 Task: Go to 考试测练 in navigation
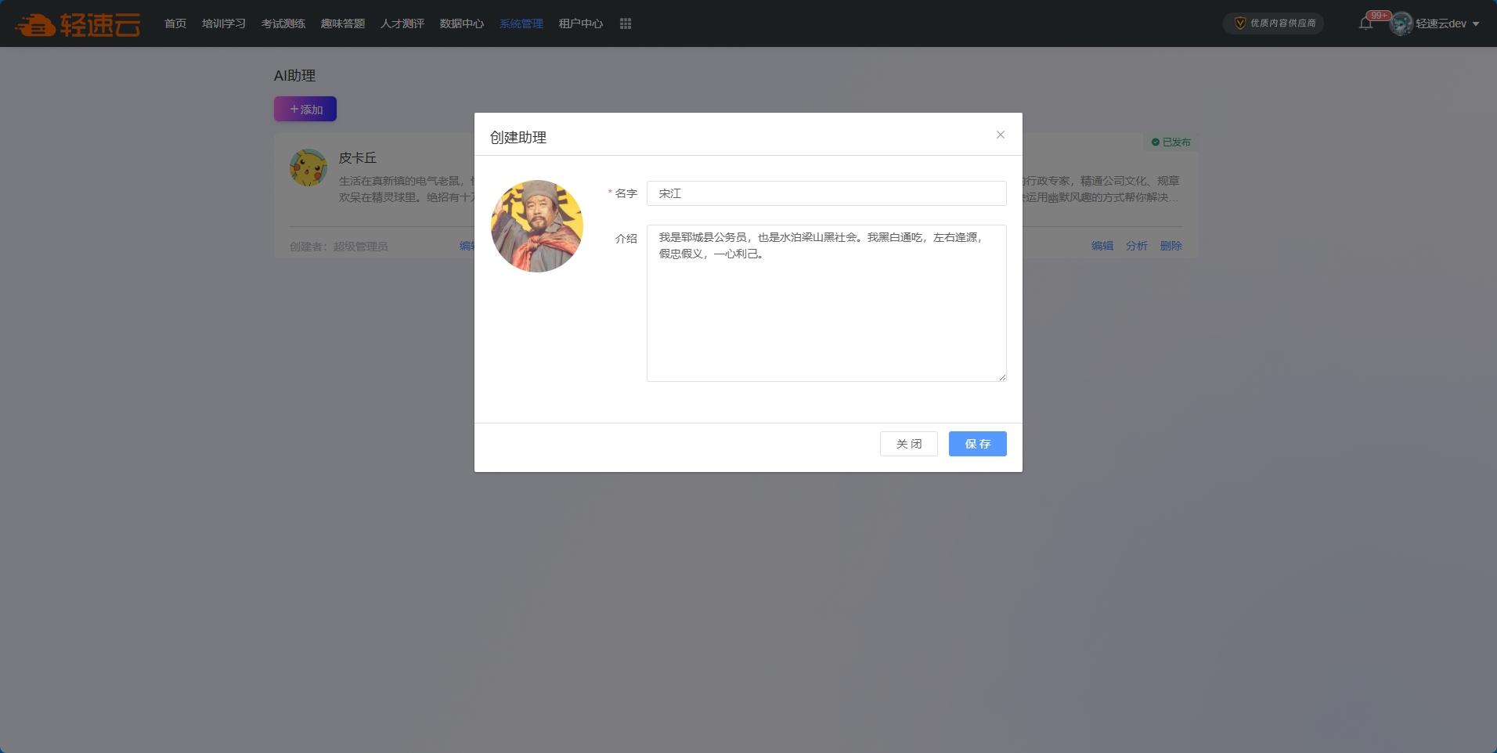[283, 23]
